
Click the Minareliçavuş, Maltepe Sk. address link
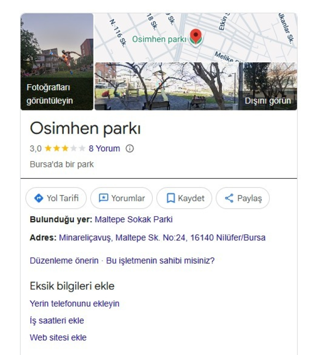pos(162,238)
